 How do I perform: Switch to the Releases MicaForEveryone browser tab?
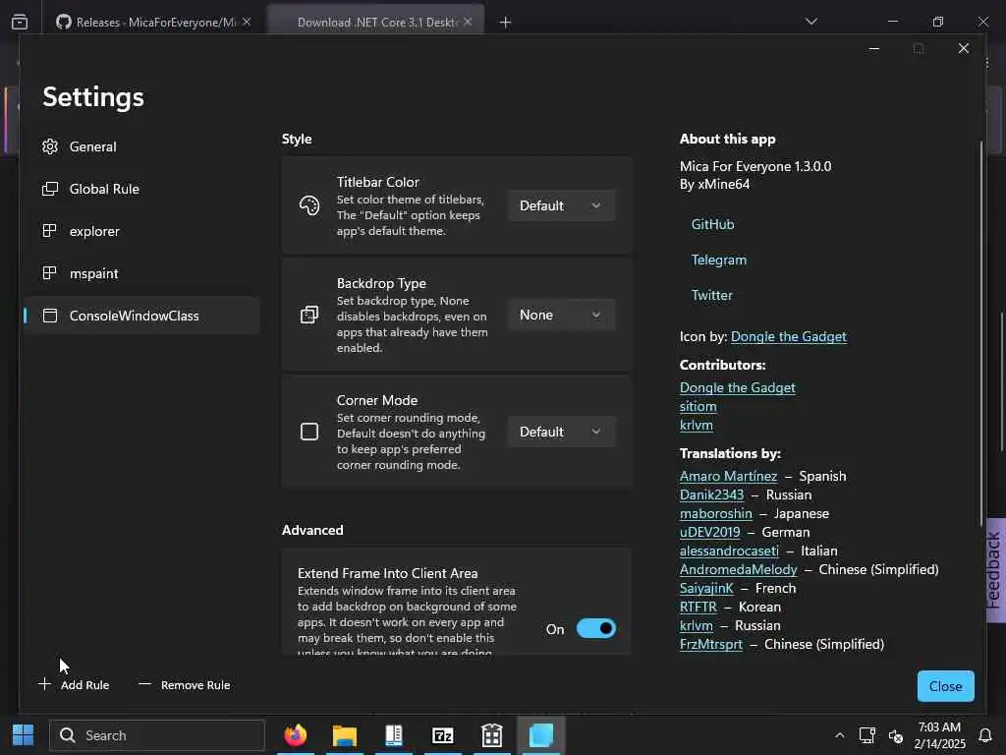tap(154, 22)
